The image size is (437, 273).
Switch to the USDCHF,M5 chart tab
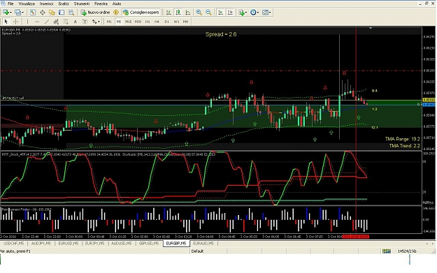point(14,244)
